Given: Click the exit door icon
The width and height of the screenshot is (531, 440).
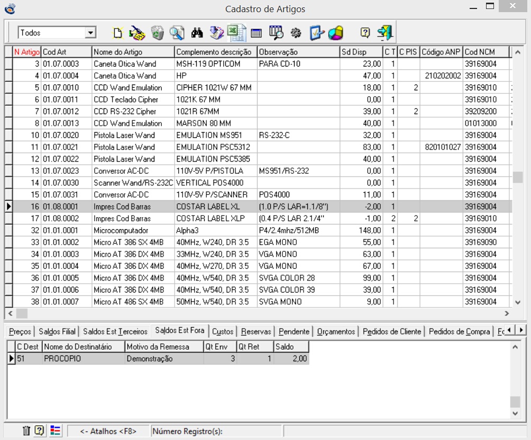Looking at the screenshot, I should (x=385, y=33).
